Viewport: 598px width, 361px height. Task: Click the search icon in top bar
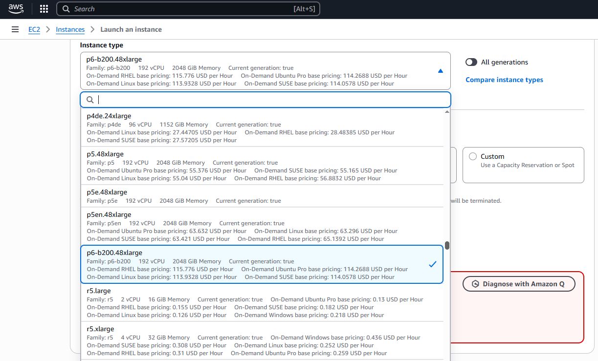[66, 9]
